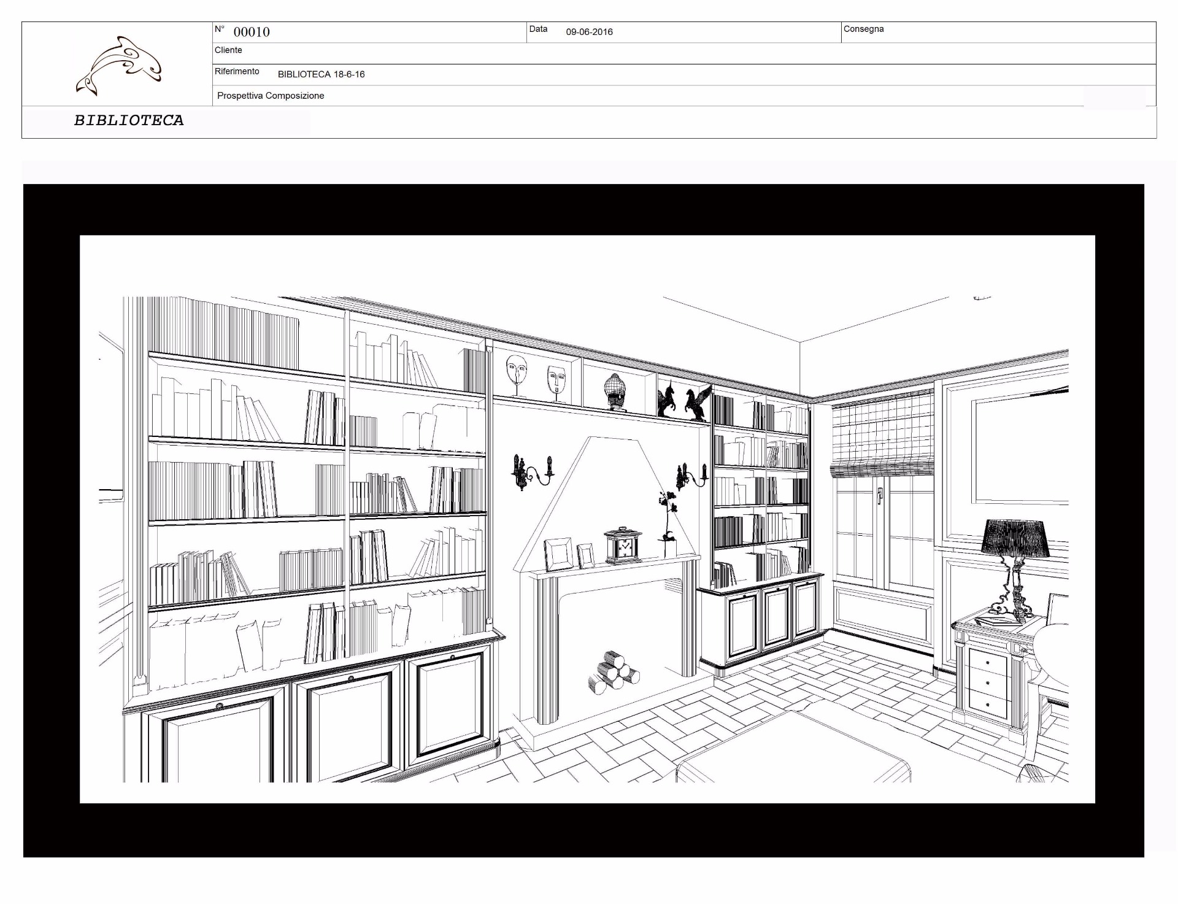Image resolution: width=1178 pixels, height=904 pixels.
Task: Click the date 09-06-2016
Action: click(589, 32)
